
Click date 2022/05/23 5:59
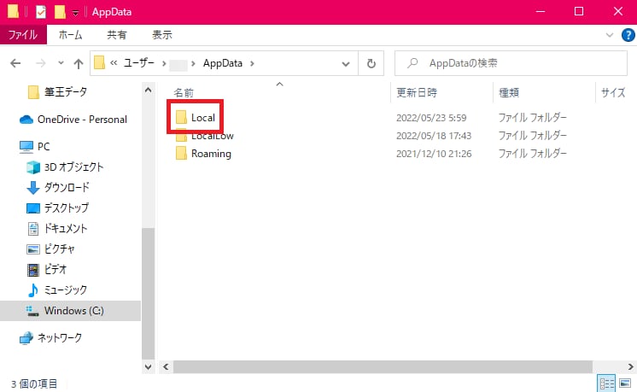pos(431,118)
